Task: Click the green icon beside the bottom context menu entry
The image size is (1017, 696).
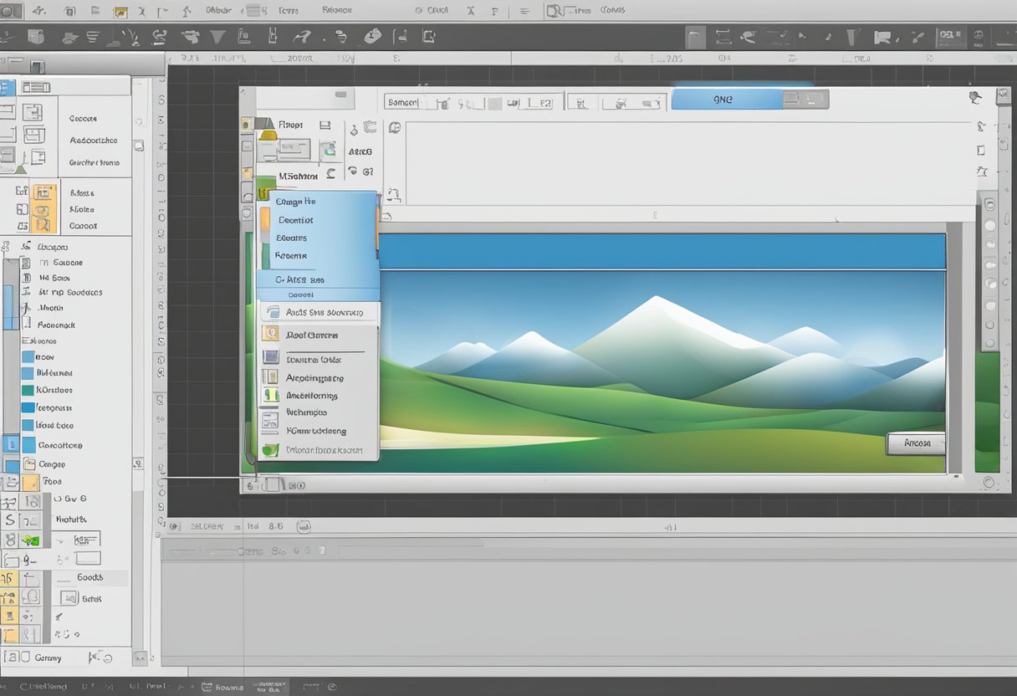Action: pos(269,450)
